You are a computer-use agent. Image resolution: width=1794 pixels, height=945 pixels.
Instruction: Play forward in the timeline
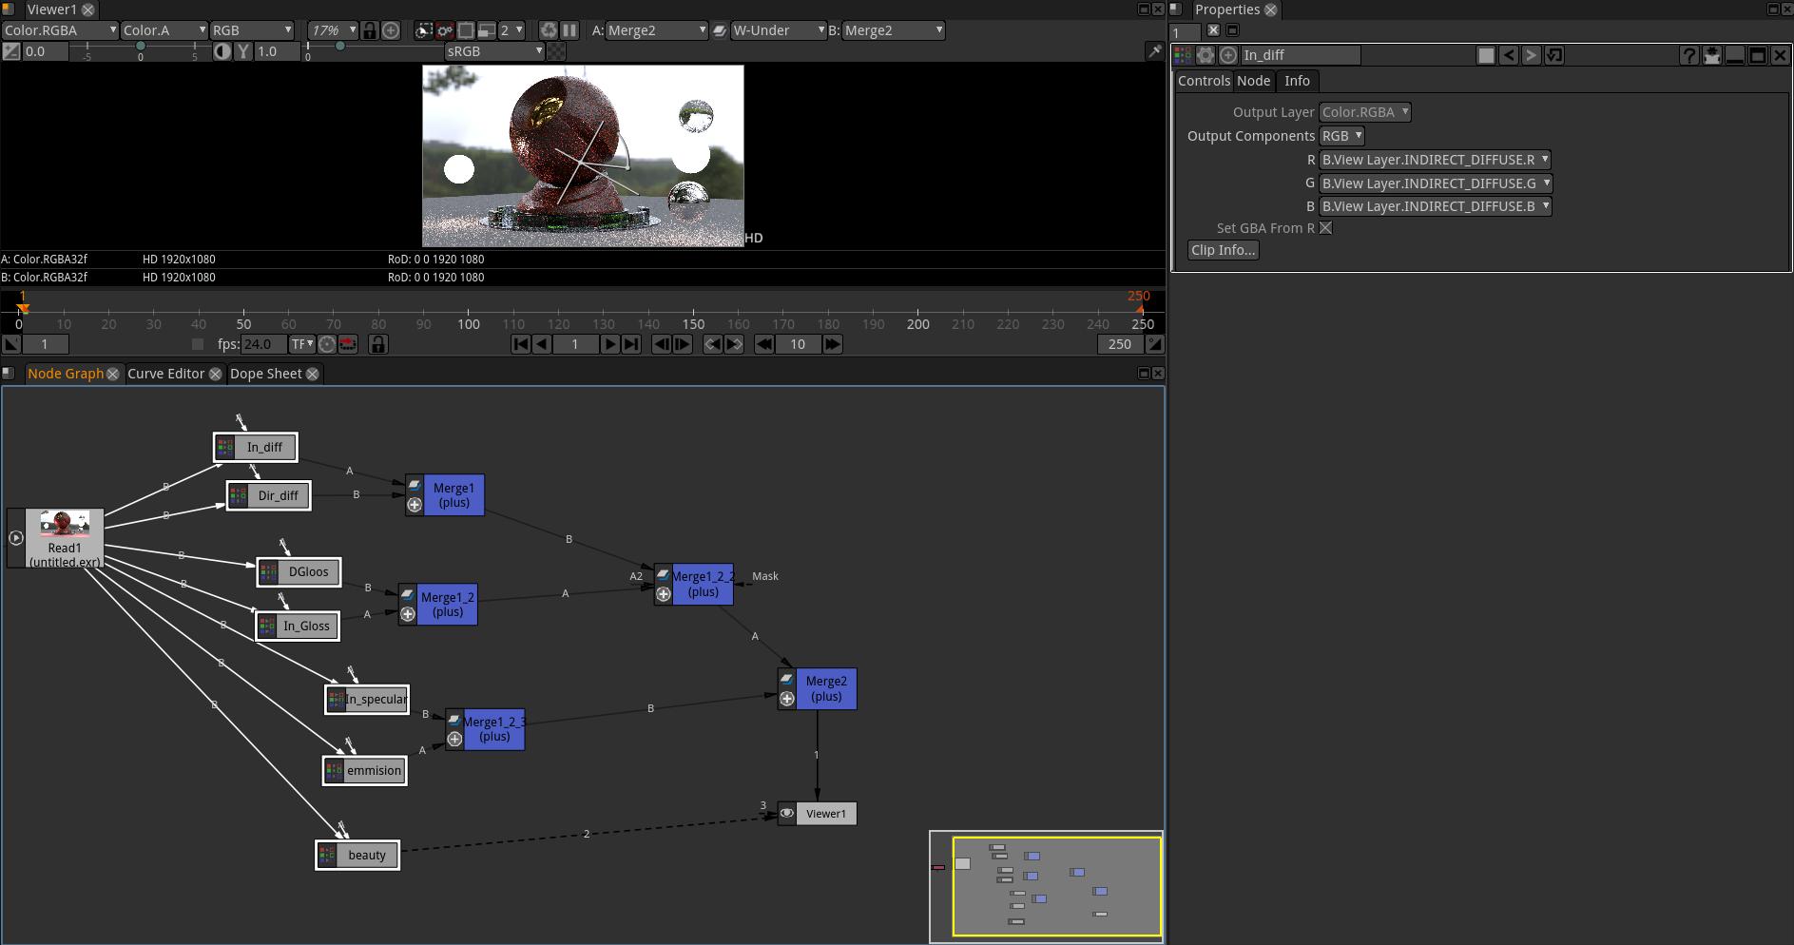609,344
